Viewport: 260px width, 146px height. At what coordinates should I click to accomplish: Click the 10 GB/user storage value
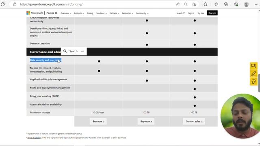tap(98, 112)
